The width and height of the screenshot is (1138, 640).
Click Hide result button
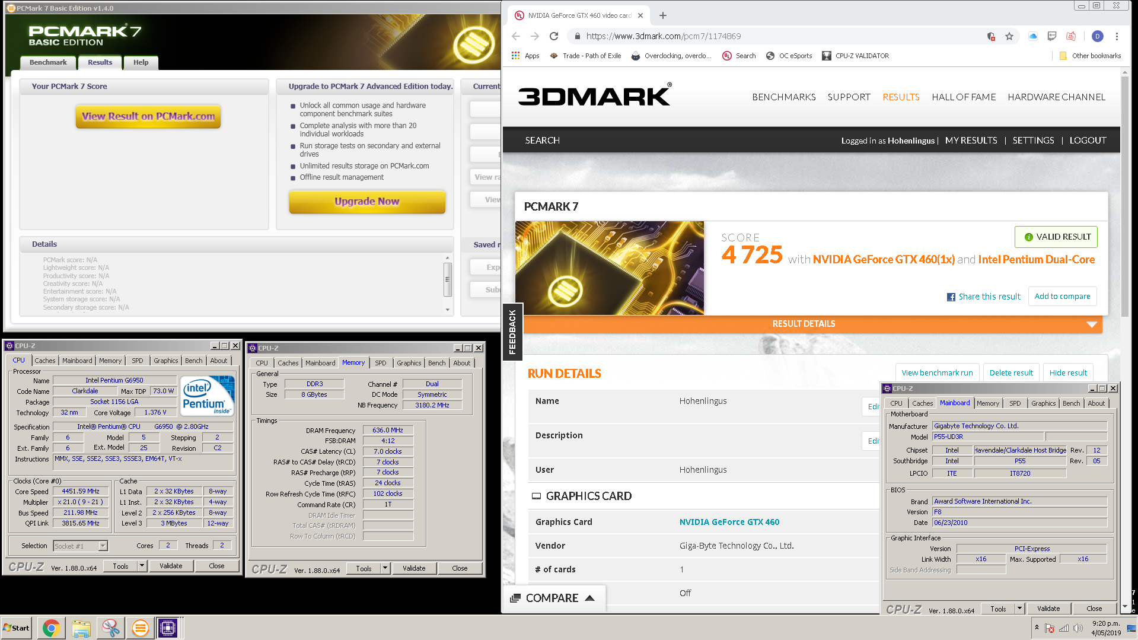click(1068, 373)
